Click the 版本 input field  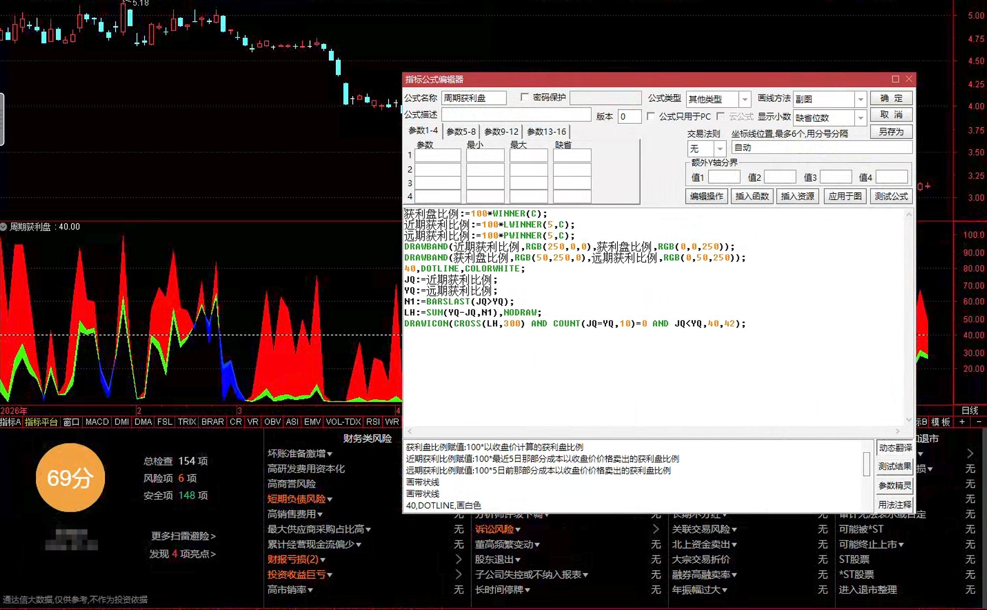click(x=630, y=116)
